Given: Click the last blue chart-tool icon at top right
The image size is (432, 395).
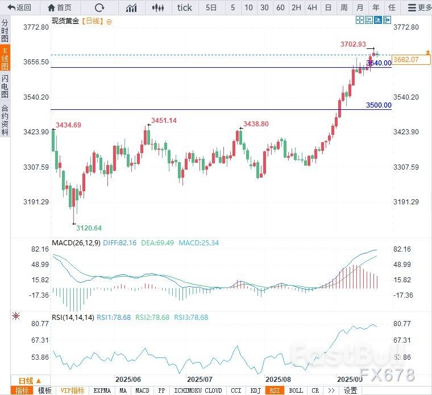Looking at the screenshot, I should 388,20.
